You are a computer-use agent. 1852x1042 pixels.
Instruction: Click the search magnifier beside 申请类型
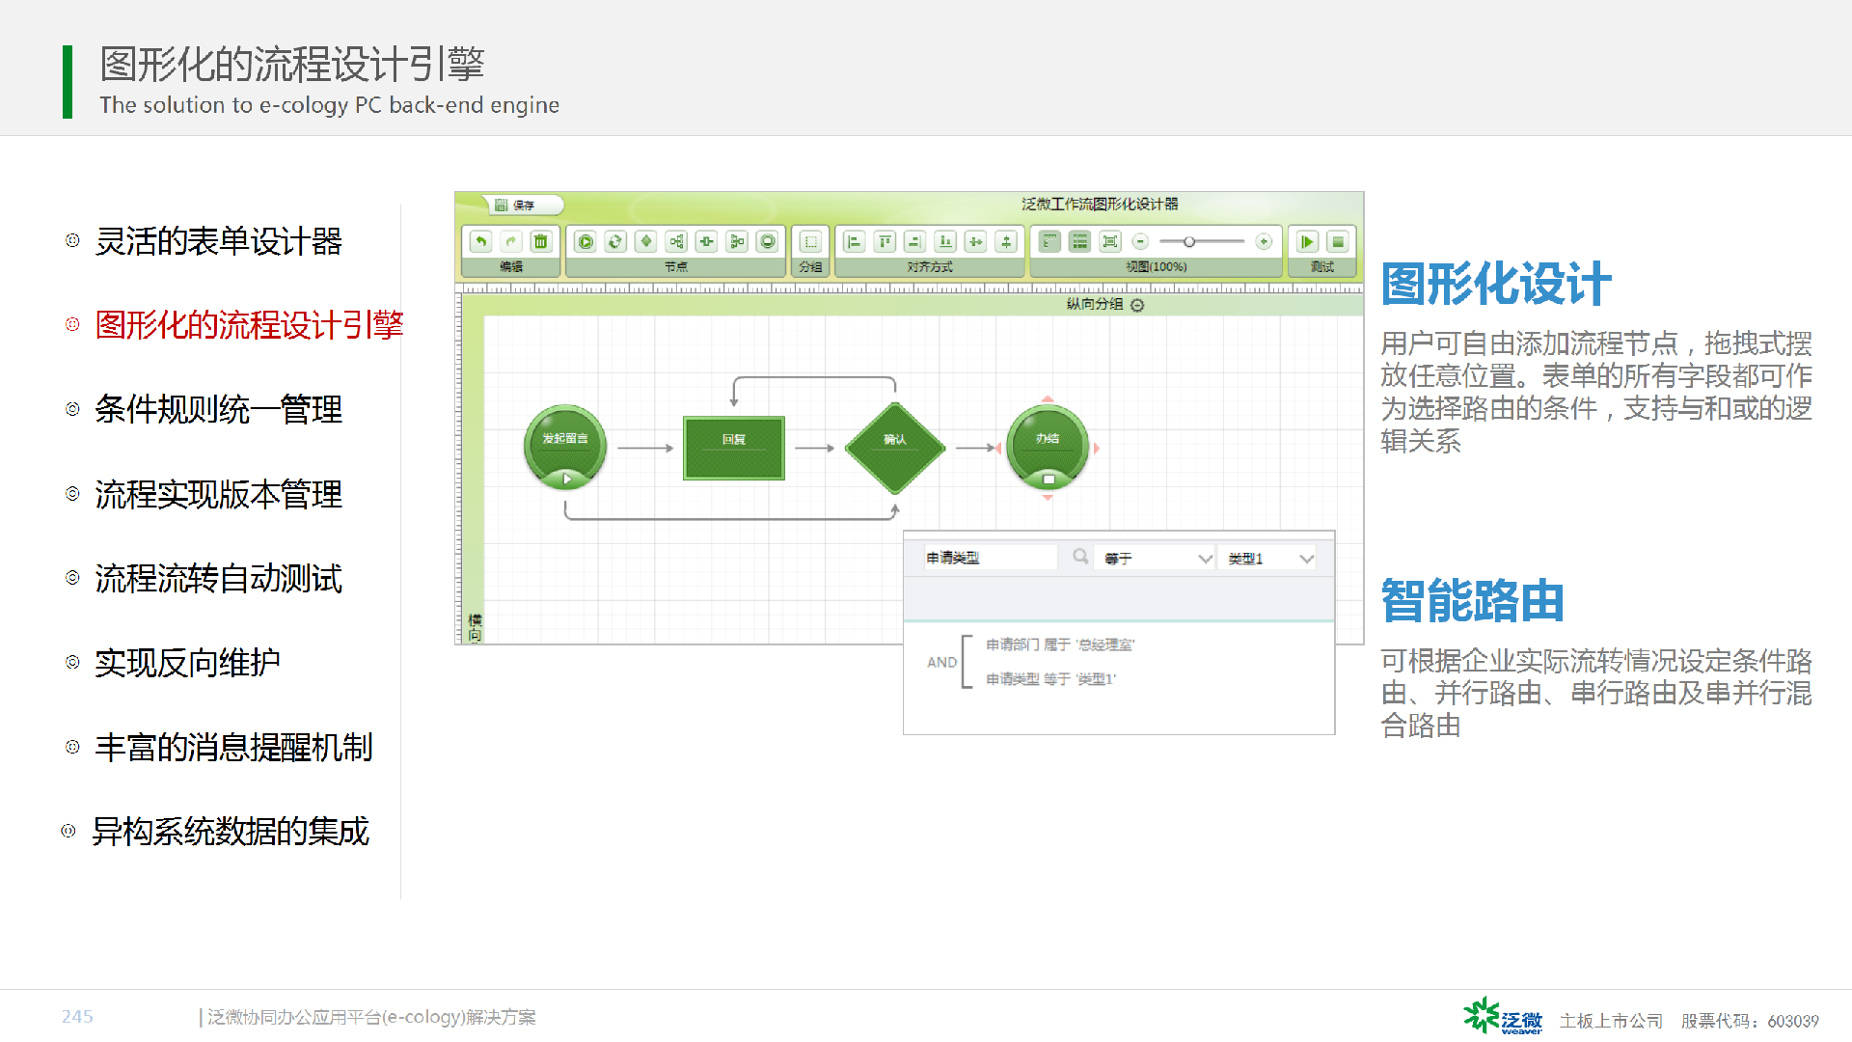pyautogui.click(x=1080, y=557)
